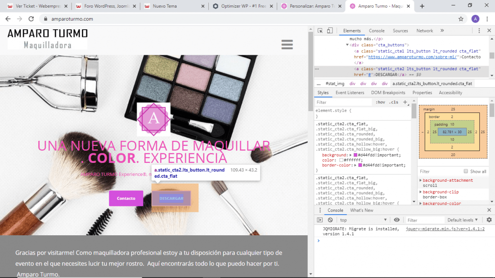This screenshot has width=495, height=278.
Task: Switch to the Ver Ticket - Webempresa tab
Action: [x=37, y=6]
